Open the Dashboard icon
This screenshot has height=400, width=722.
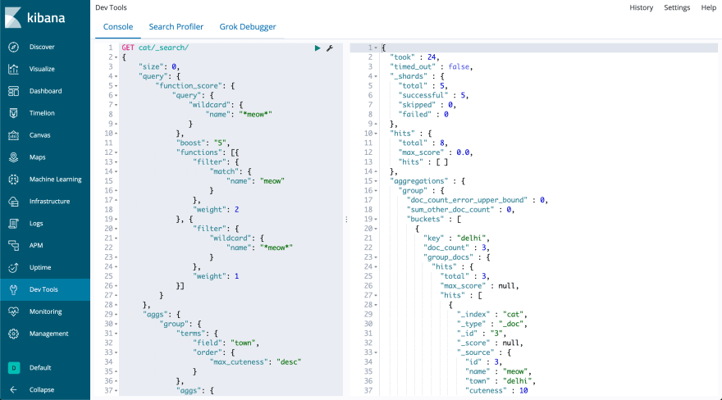click(x=13, y=91)
